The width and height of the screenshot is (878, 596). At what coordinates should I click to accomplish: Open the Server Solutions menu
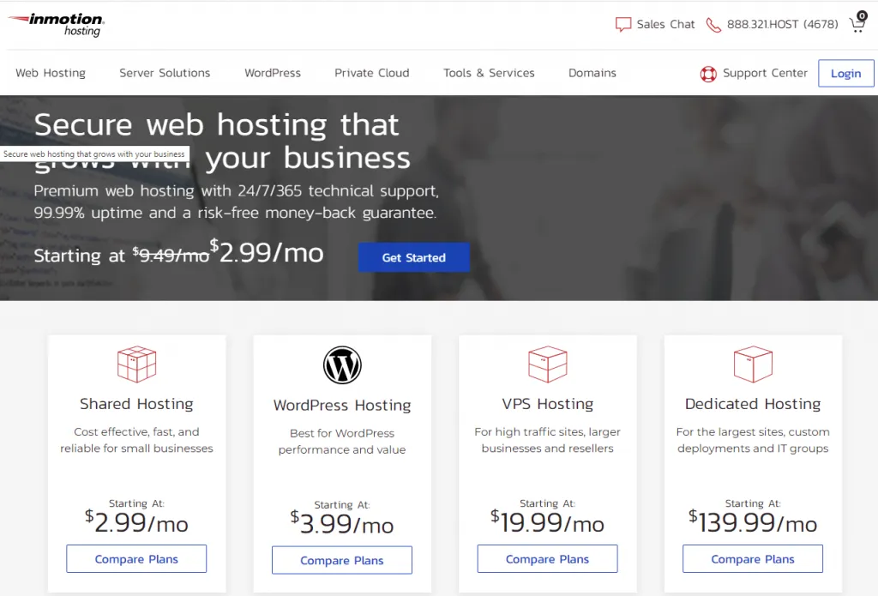165,73
